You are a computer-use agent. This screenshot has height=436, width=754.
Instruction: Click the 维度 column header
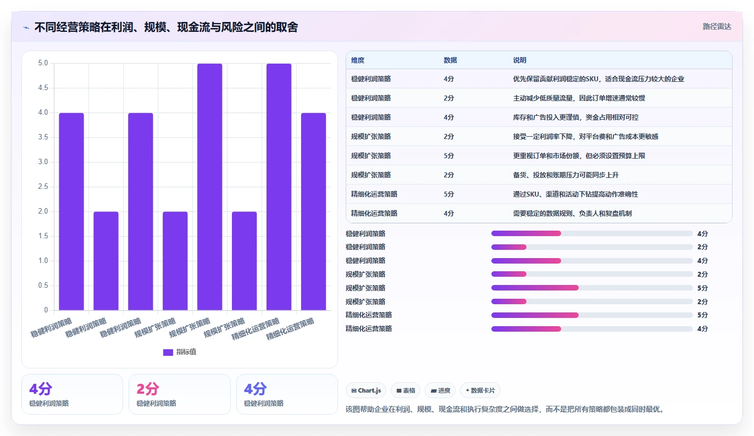click(358, 60)
